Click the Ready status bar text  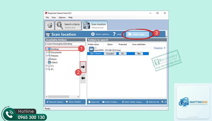point(48,109)
